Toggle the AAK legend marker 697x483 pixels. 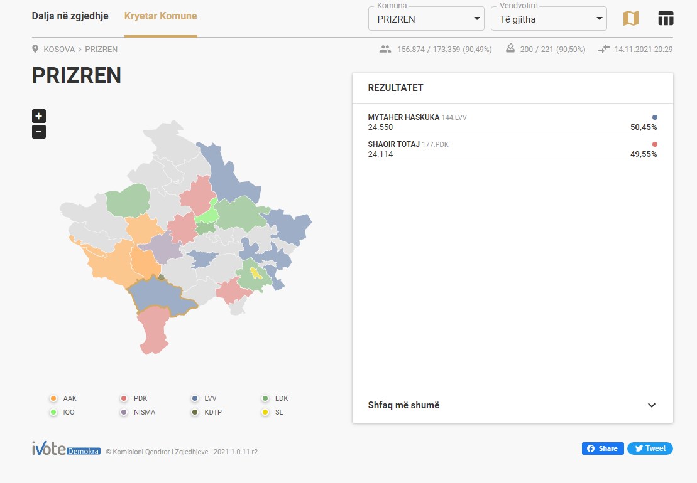point(53,398)
